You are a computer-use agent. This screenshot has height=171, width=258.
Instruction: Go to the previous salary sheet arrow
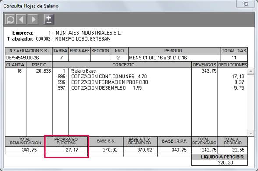click(21, 19)
